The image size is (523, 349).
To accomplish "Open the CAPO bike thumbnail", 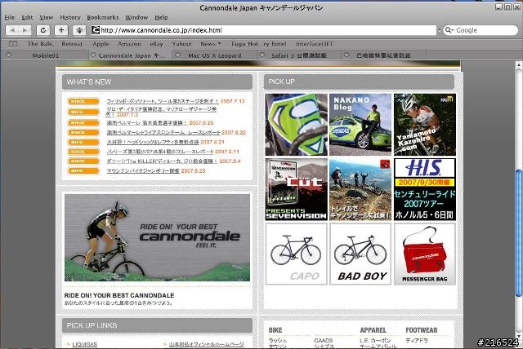I will [296, 254].
